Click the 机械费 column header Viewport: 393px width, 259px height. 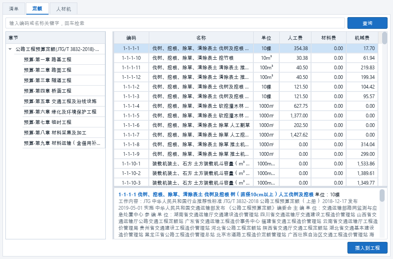(x=362, y=38)
